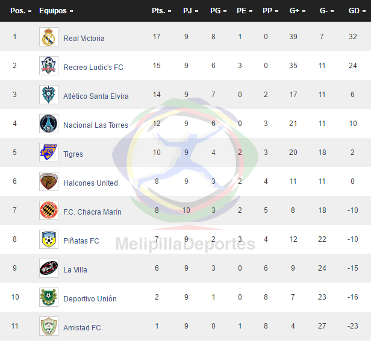
Task: Select the Nacional Las Torres logo
Action: [x=49, y=124]
